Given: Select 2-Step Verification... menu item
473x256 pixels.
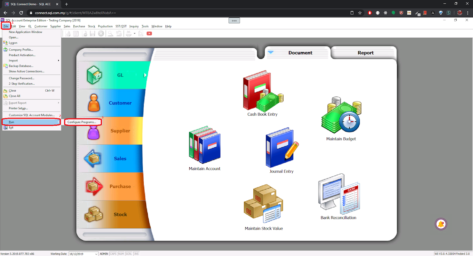Looking at the screenshot, I should click(x=32, y=84).
